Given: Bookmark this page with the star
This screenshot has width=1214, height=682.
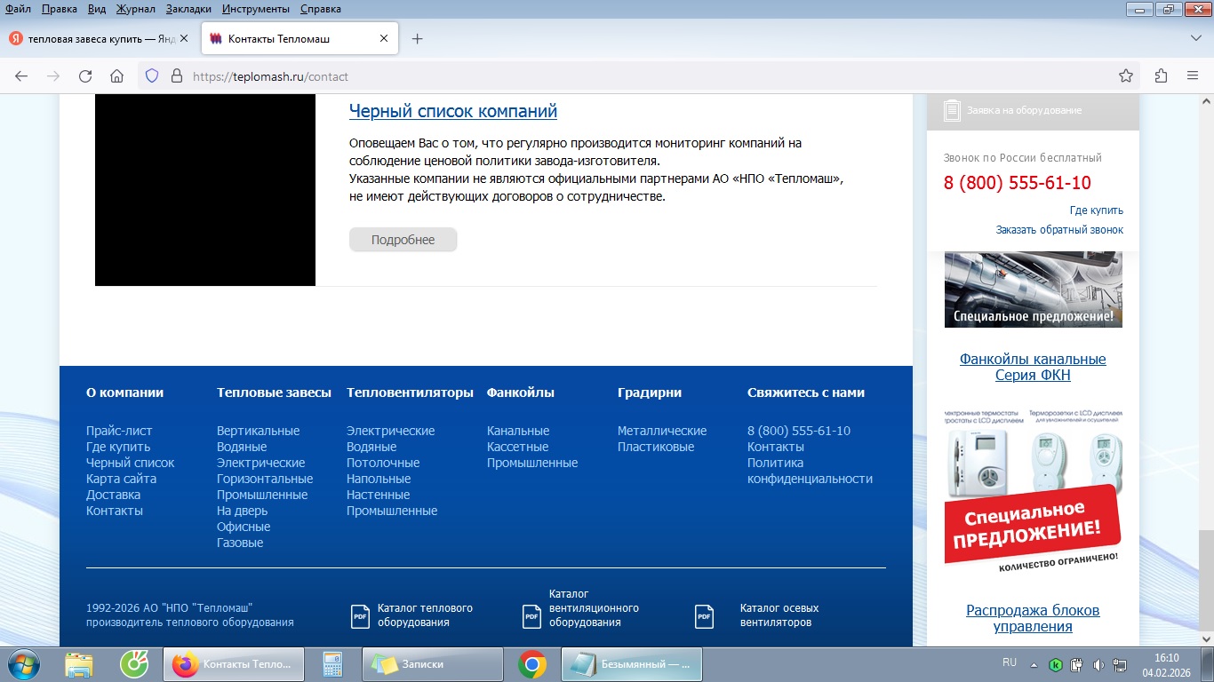Looking at the screenshot, I should click(1126, 76).
